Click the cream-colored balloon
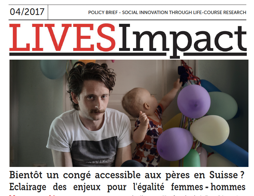The height and width of the screenshot is (196, 254). [x=210, y=130]
